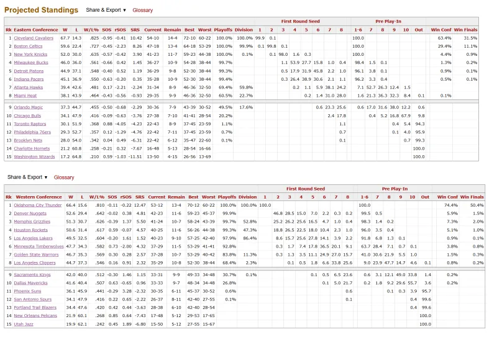Sort Western table by Win Finals header
Viewport: 497px width, 337px height.
click(x=472, y=197)
